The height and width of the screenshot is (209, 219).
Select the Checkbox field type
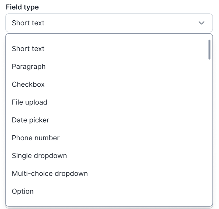28,84
